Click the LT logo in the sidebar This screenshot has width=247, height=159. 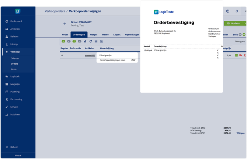tap(18, 11)
